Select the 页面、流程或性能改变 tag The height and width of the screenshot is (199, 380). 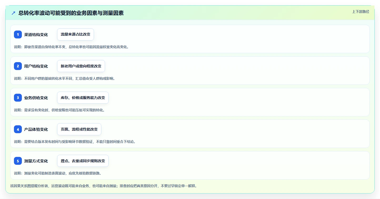79,129
